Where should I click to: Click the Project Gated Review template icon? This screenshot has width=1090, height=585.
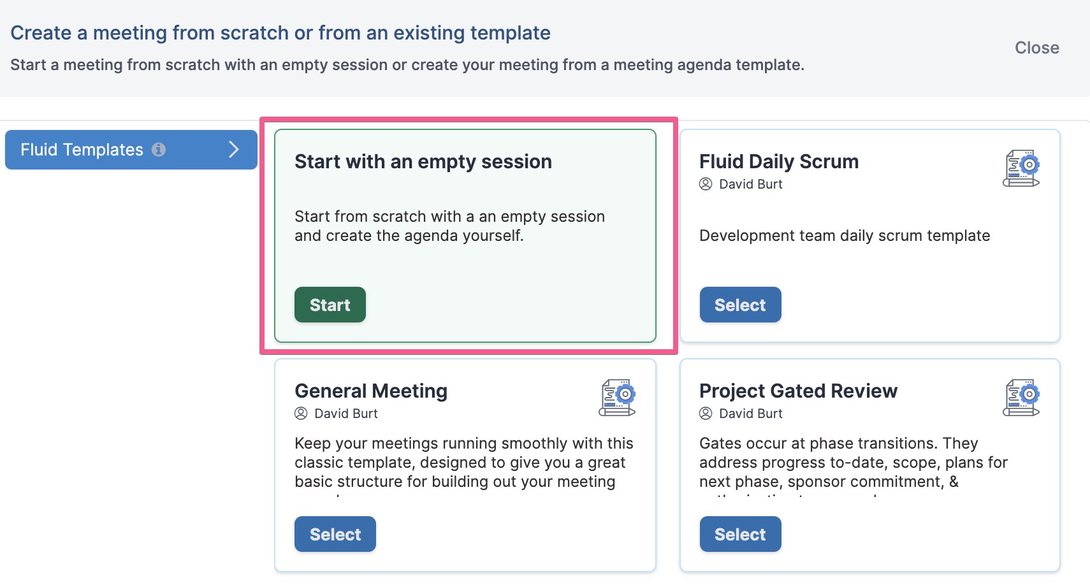click(x=1021, y=398)
